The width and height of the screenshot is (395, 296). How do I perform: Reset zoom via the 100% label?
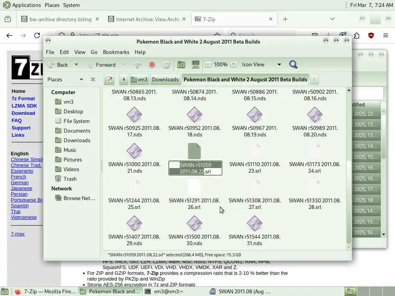221,65
